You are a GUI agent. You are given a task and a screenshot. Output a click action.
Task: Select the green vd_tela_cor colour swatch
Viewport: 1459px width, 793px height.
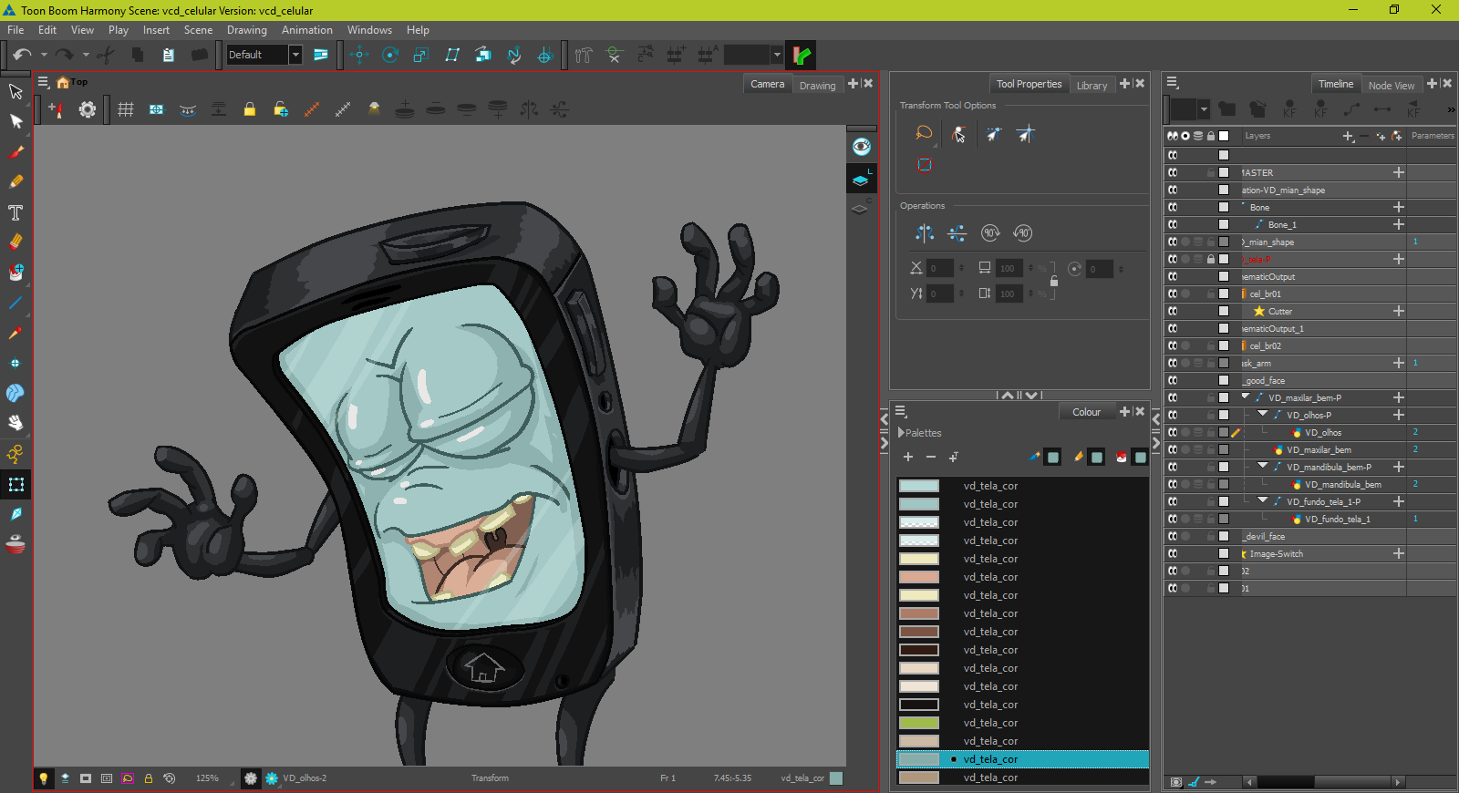(918, 723)
